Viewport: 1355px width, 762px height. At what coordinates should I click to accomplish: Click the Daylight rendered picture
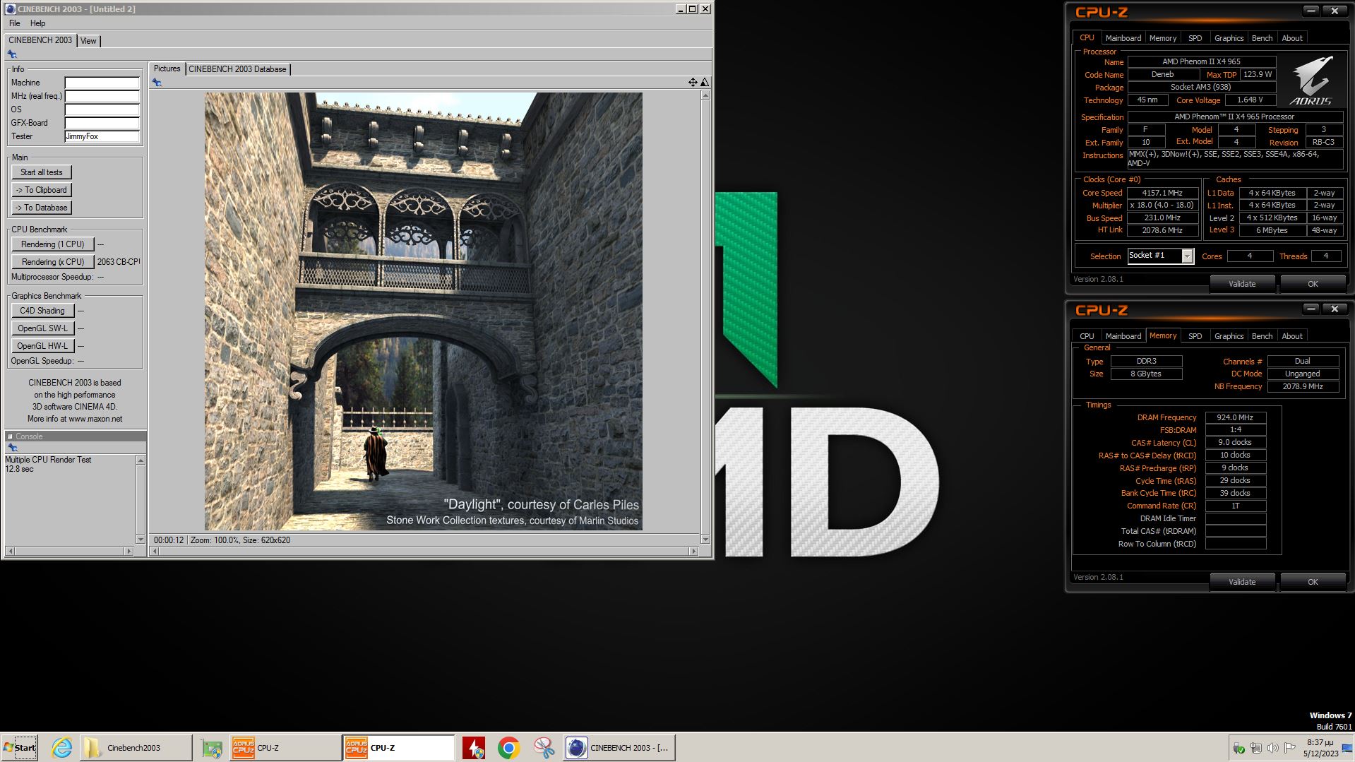click(424, 311)
